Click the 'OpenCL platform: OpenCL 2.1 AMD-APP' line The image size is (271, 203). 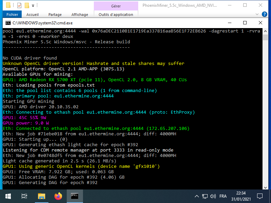tap(63, 69)
